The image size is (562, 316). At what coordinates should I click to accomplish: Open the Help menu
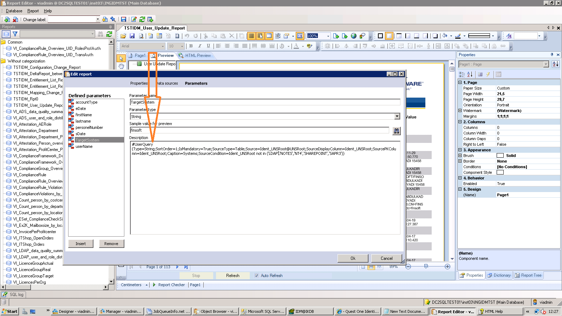click(48, 11)
